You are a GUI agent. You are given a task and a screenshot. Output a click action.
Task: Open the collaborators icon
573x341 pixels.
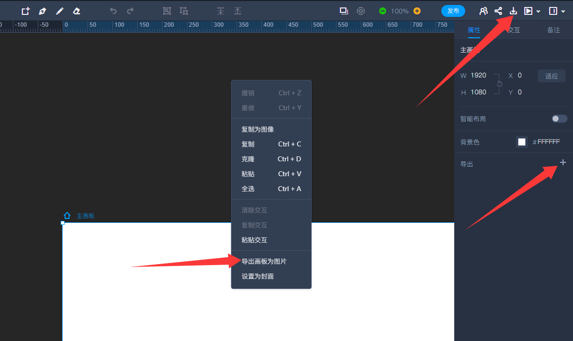pos(483,11)
